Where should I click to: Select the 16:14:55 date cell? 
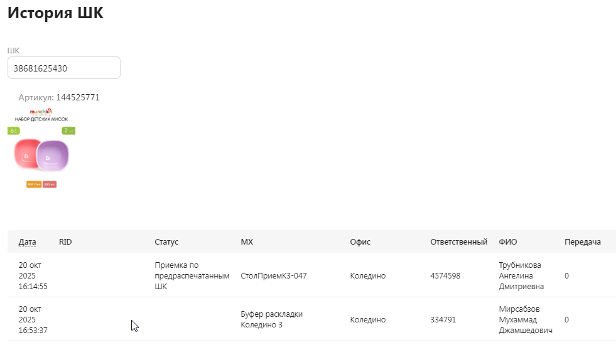coord(33,275)
